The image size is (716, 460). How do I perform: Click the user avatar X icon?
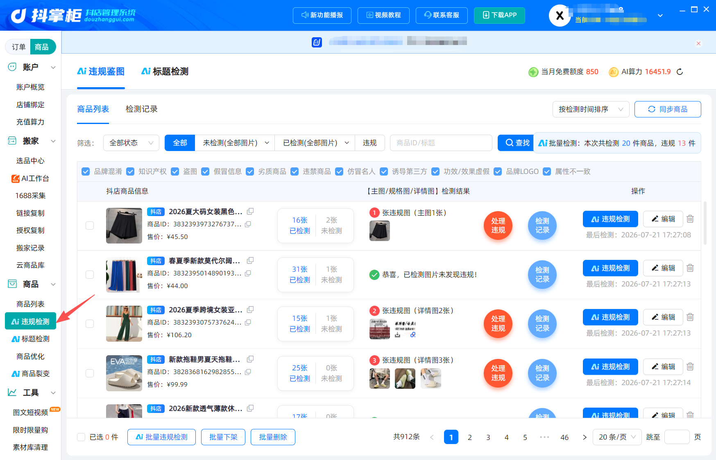pos(560,16)
